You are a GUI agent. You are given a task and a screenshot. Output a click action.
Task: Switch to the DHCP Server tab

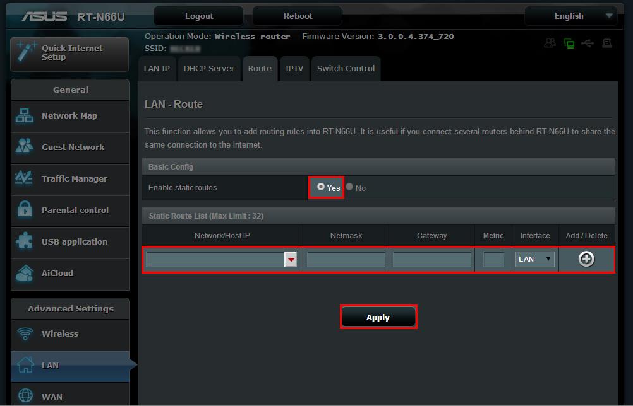tap(208, 69)
